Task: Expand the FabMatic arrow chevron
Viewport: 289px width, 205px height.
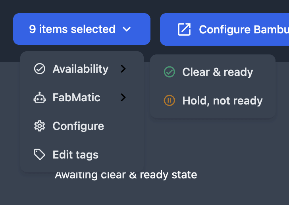Action: click(x=123, y=97)
